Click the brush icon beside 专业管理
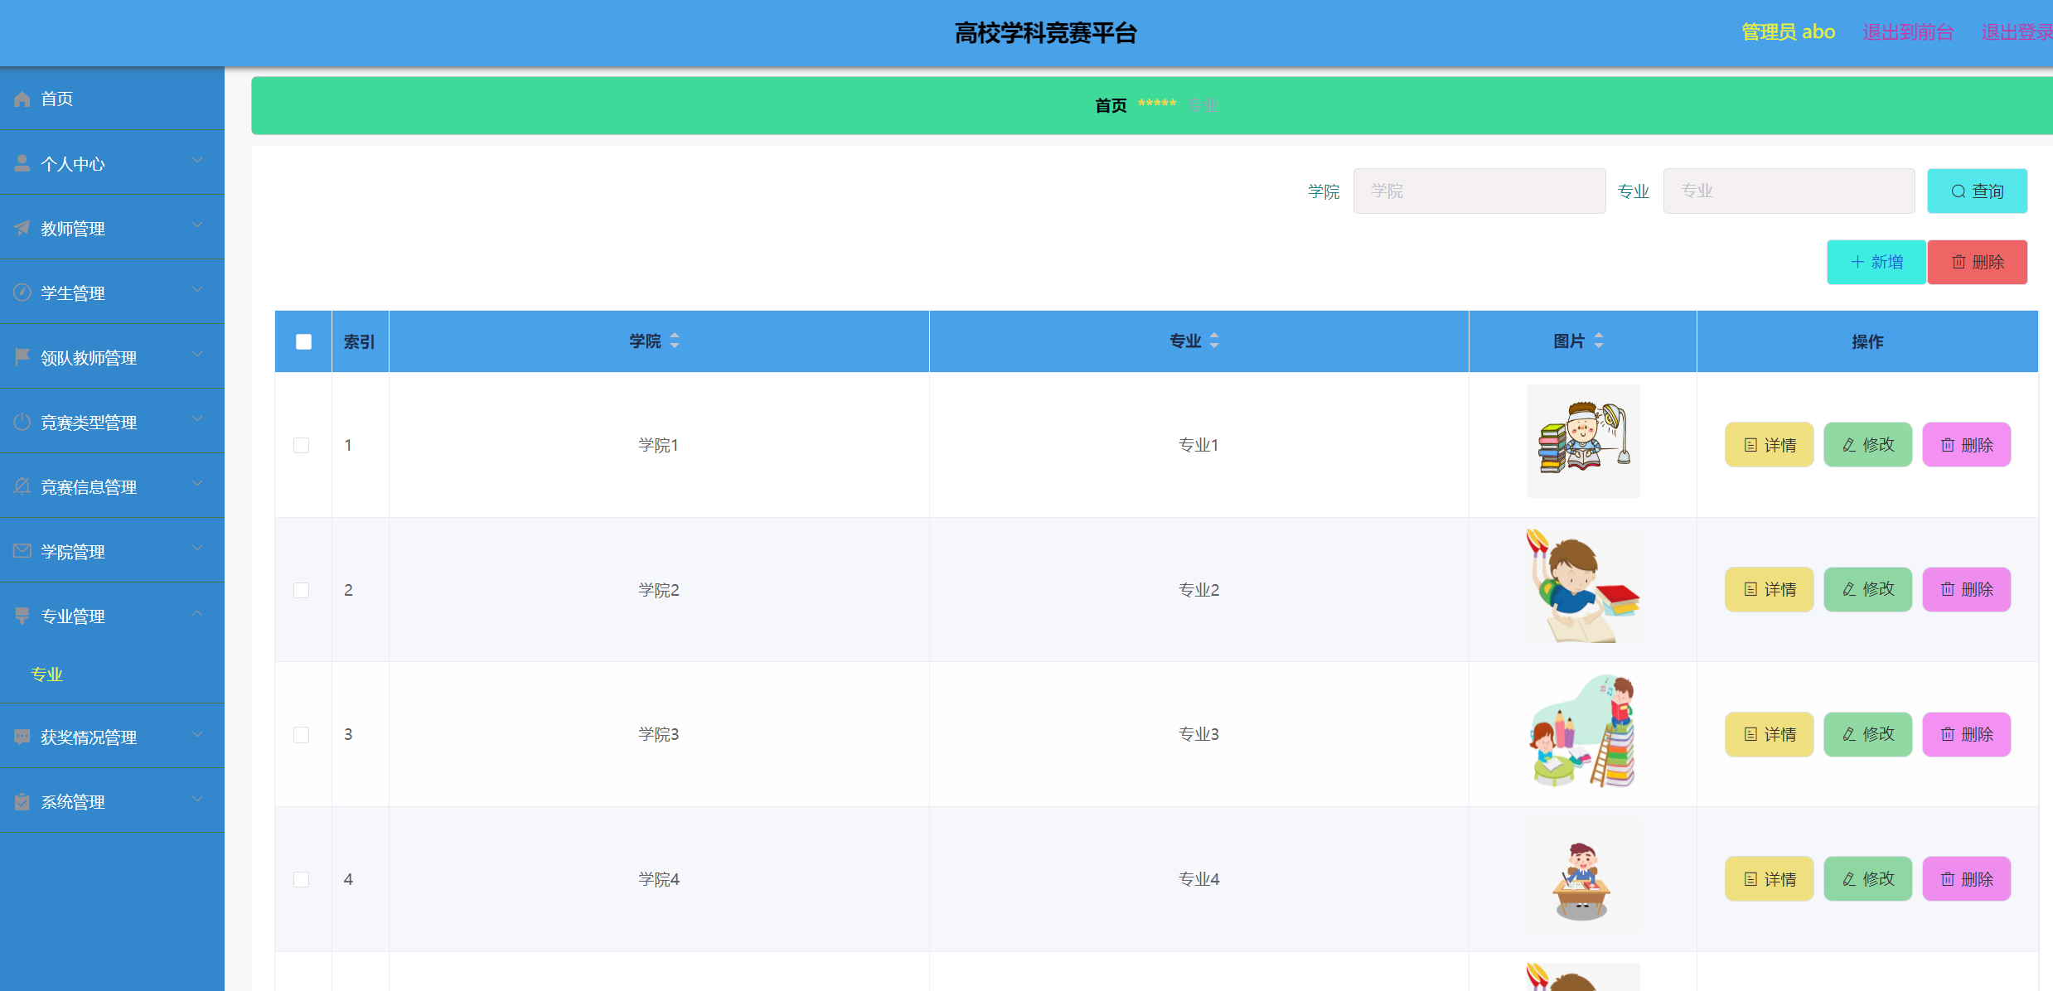The image size is (2053, 991). pos(22,616)
